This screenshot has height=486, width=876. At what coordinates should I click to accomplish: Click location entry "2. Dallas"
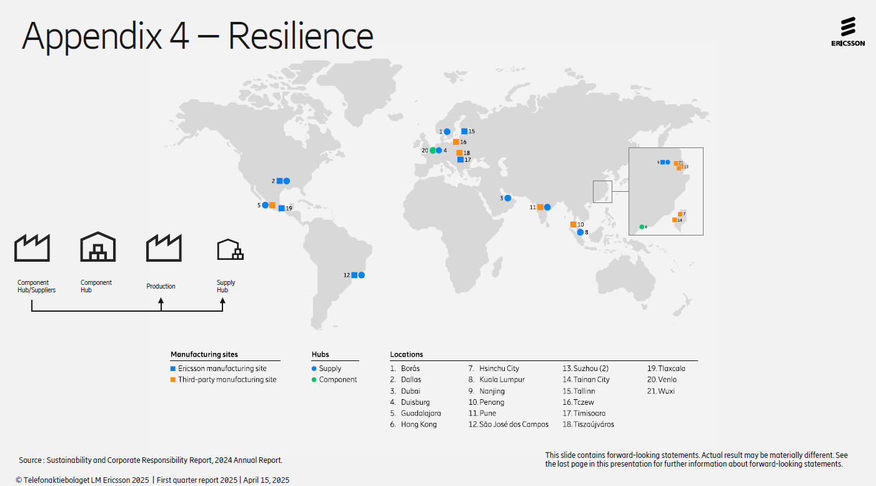[406, 380]
